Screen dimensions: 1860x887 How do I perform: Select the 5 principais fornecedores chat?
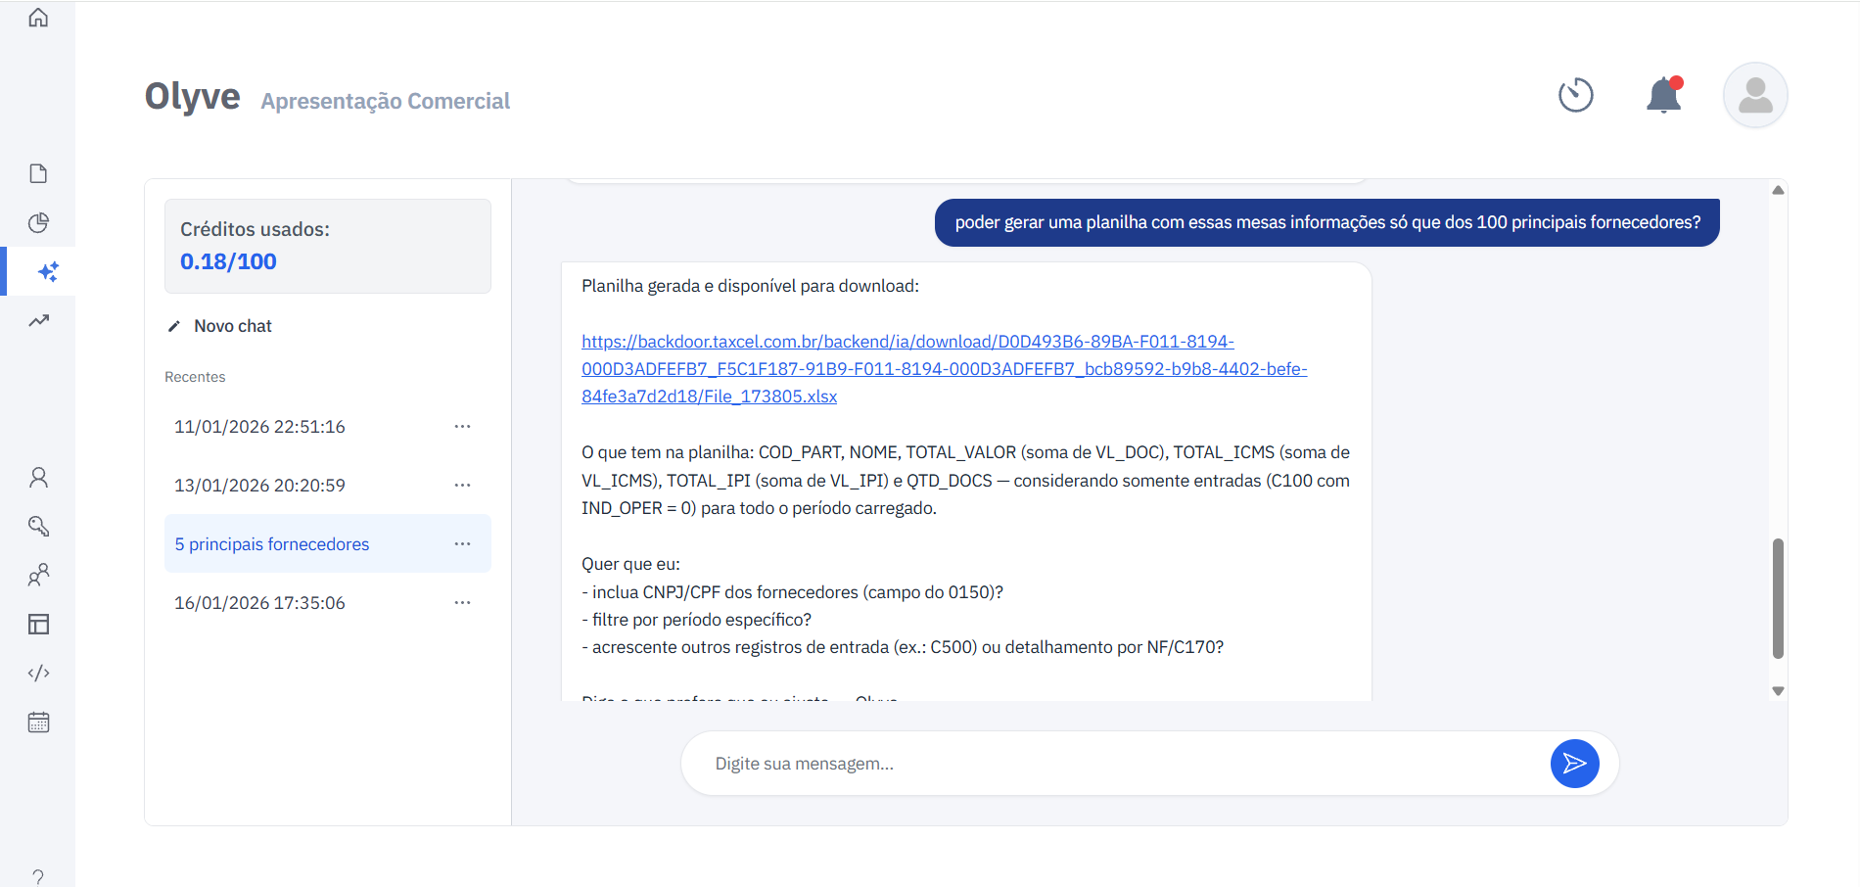click(x=272, y=544)
